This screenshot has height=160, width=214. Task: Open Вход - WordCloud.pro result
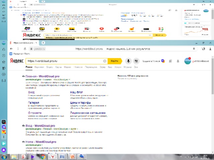click(40, 126)
